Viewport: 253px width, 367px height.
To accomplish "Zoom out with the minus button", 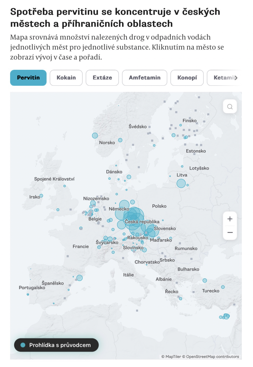I will pyautogui.click(x=230, y=233).
